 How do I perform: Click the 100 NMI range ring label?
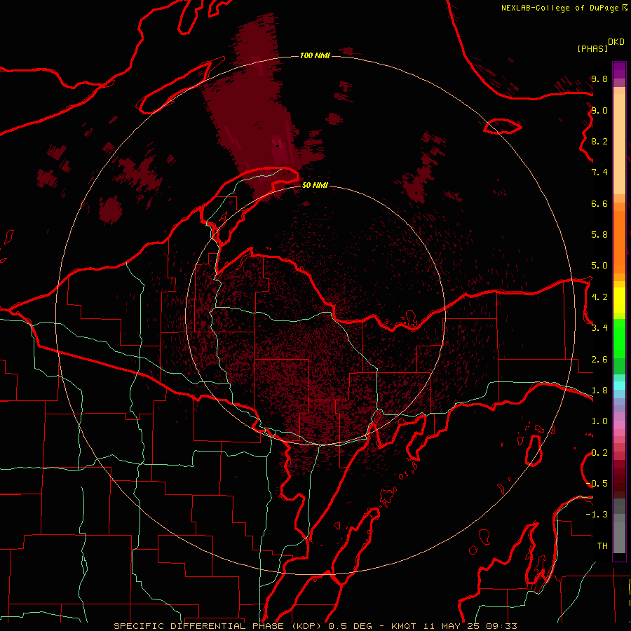click(315, 55)
